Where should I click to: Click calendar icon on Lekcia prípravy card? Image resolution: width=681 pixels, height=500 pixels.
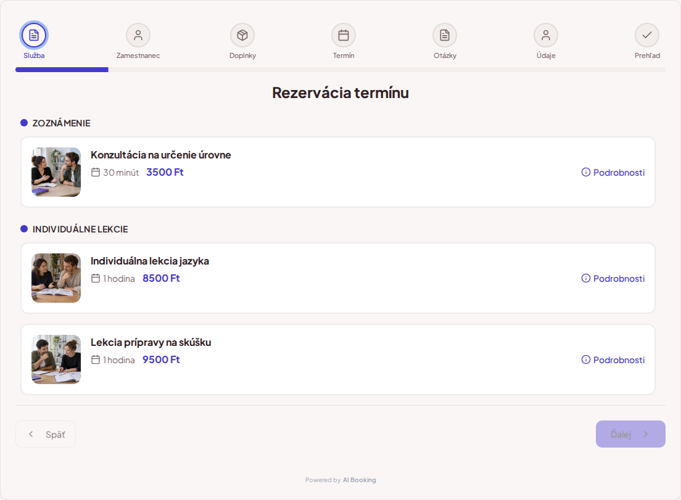click(96, 360)
